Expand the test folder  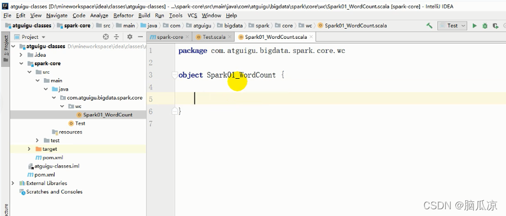point(38,140)
